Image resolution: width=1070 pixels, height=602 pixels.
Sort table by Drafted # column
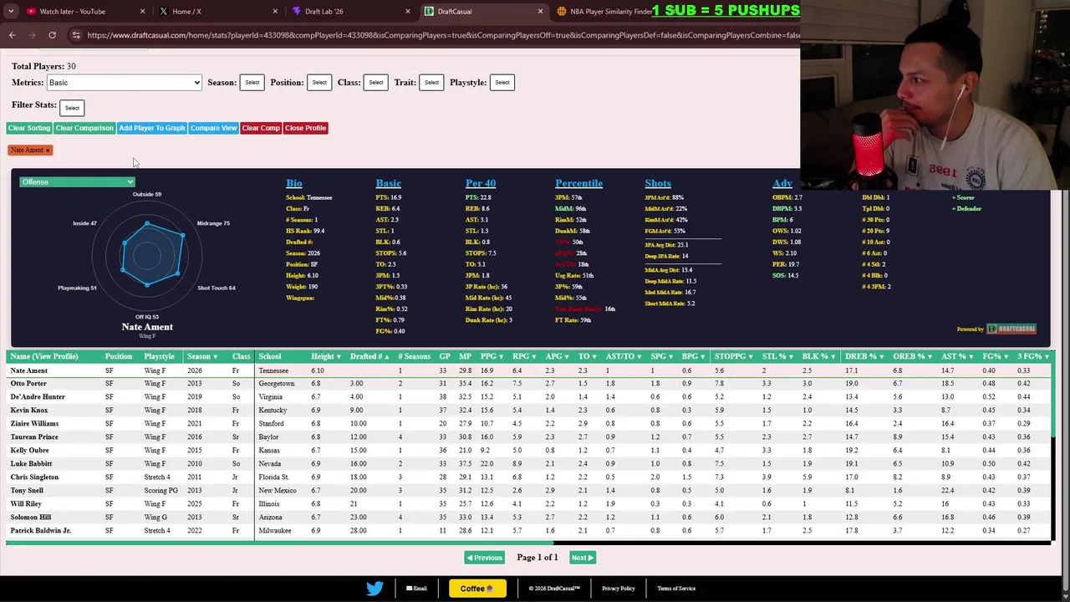(369, 356)
